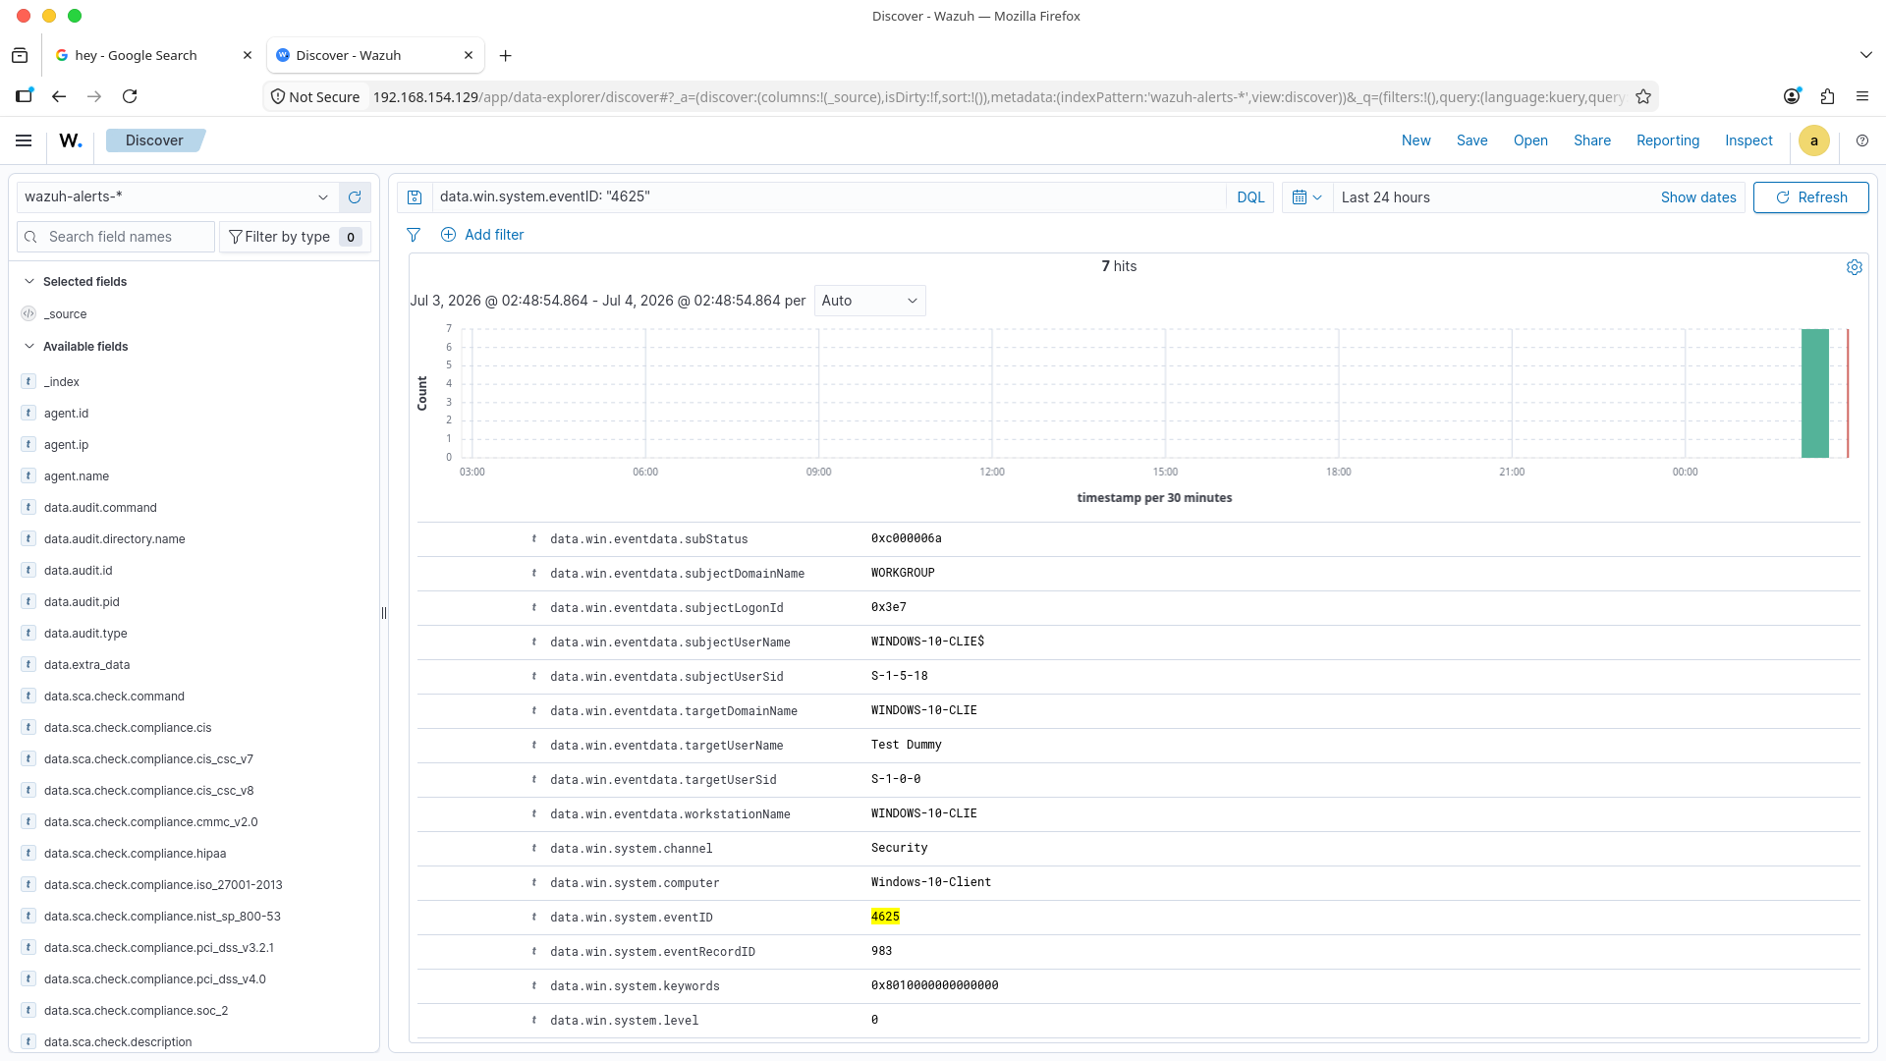Click the sidebar resize handle

pos(384,613)
